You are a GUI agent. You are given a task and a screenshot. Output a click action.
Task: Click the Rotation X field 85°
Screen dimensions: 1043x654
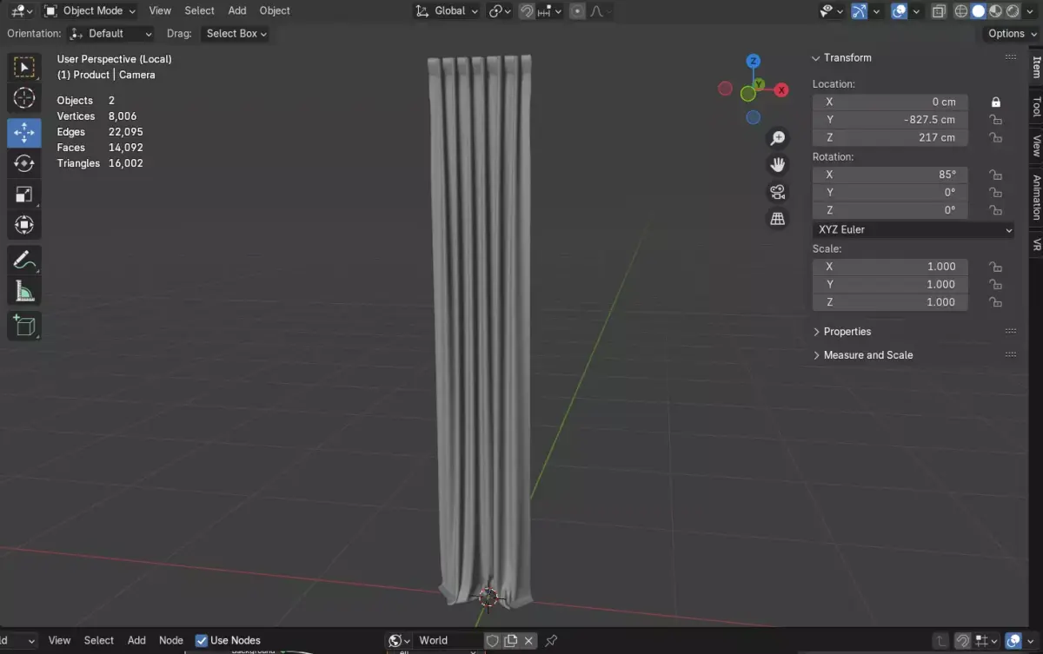coord(890,175)
